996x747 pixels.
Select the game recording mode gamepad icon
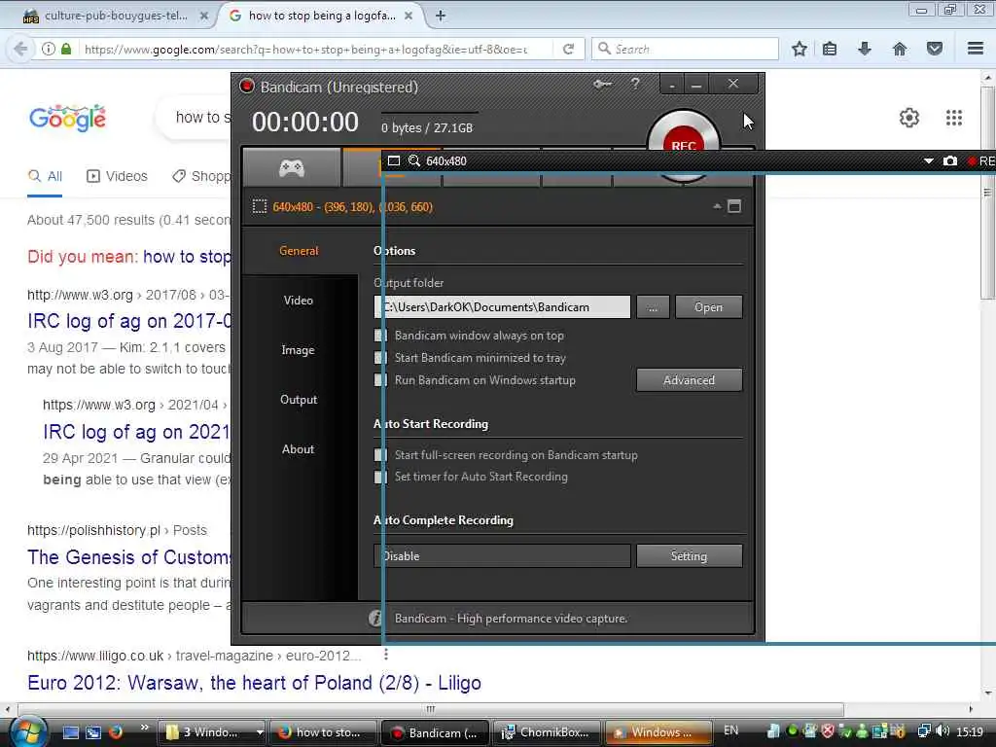pos(292,167)
